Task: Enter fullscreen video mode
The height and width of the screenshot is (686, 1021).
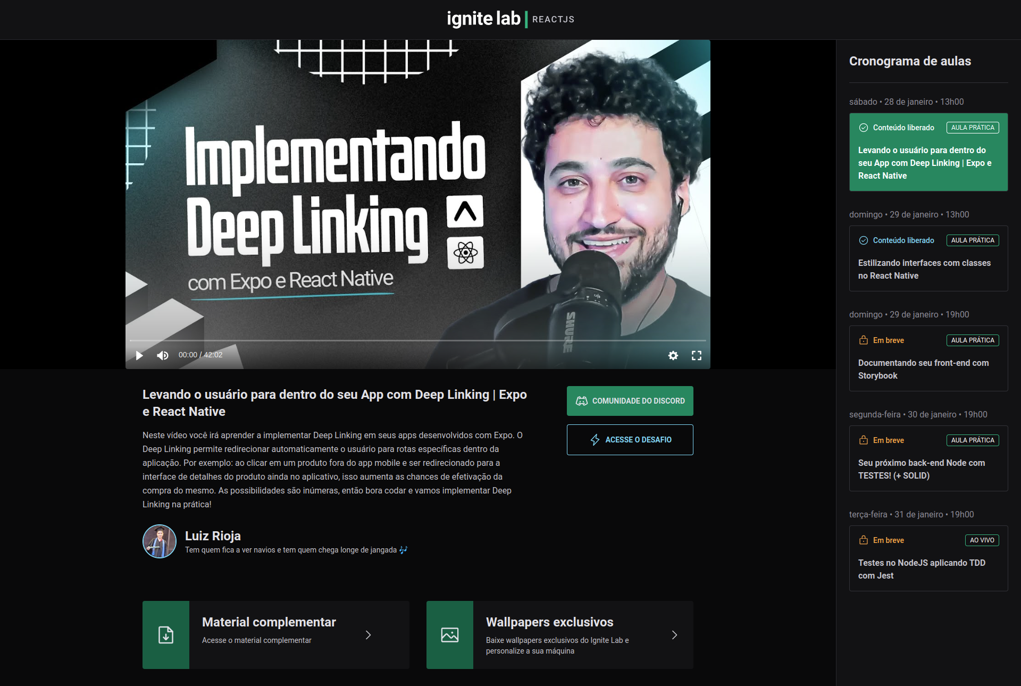Action: tap(697, 355)
